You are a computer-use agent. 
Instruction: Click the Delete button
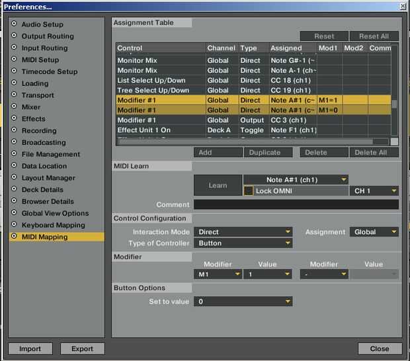pos(324,152)
